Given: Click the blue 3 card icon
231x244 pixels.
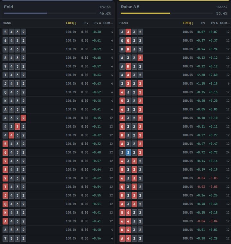Looking at the screenshot, I should (x=128, y=152).
